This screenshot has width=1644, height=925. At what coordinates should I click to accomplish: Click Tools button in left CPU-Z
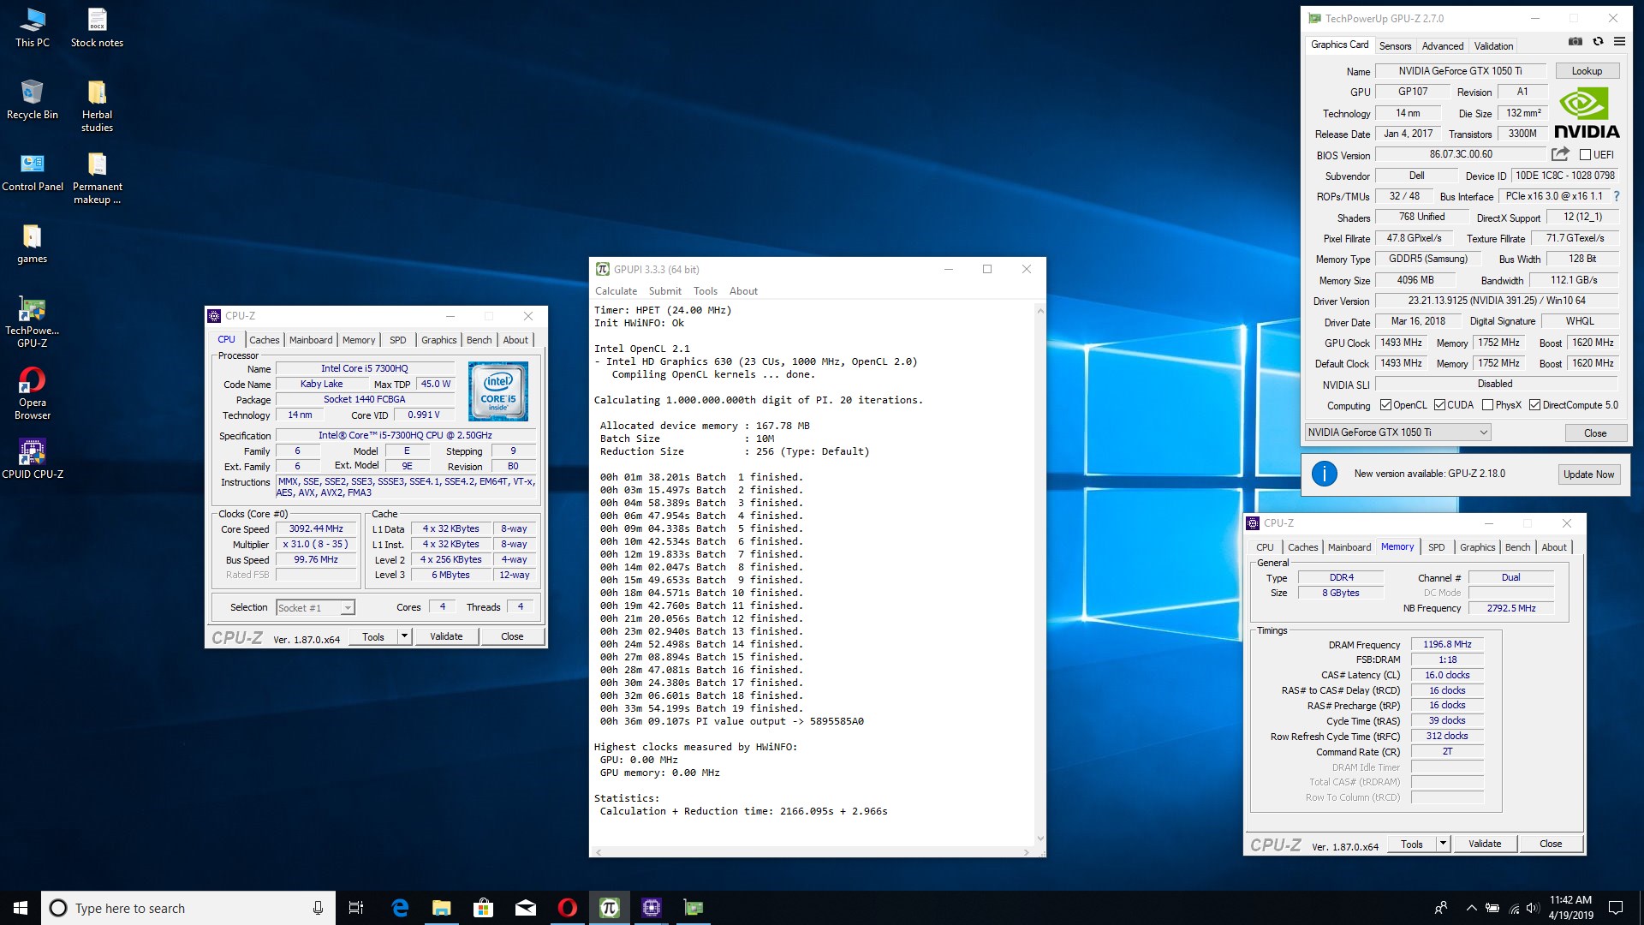click(x=373, y=636)
